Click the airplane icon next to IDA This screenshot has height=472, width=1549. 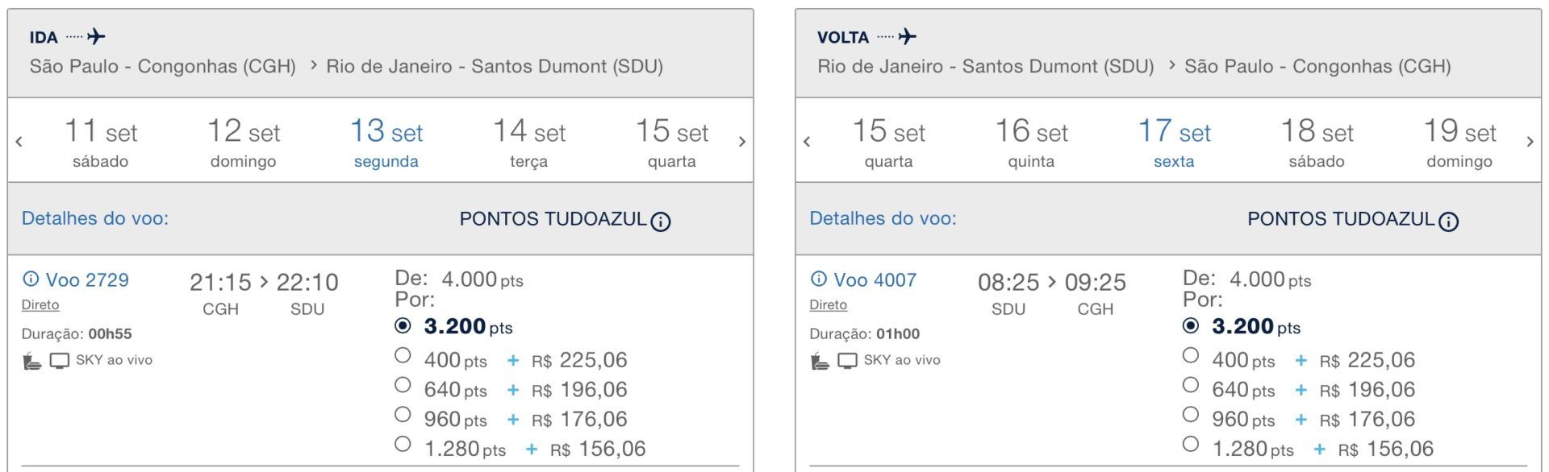(x=97, y=36)
